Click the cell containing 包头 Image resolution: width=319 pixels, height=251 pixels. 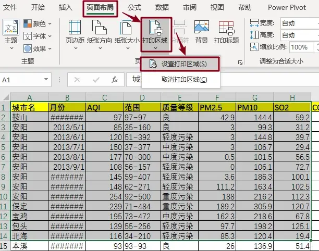tap(30, 226)
